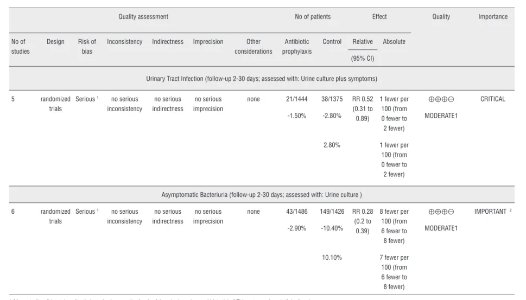
Task: Click the Asymptomatic Bacteriuria section title
Action: [262, 195]
